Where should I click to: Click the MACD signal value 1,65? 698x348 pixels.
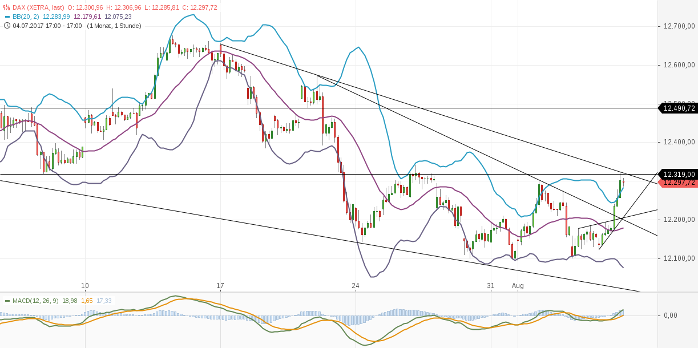tap(87, 300)
